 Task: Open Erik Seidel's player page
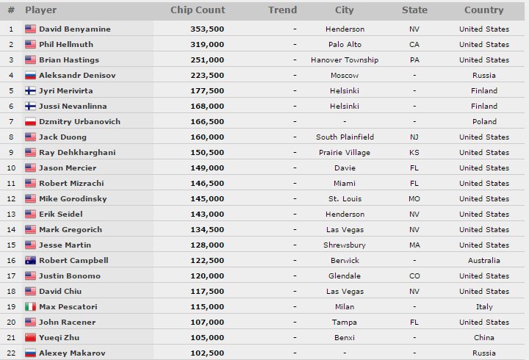[x=61, y=215]
